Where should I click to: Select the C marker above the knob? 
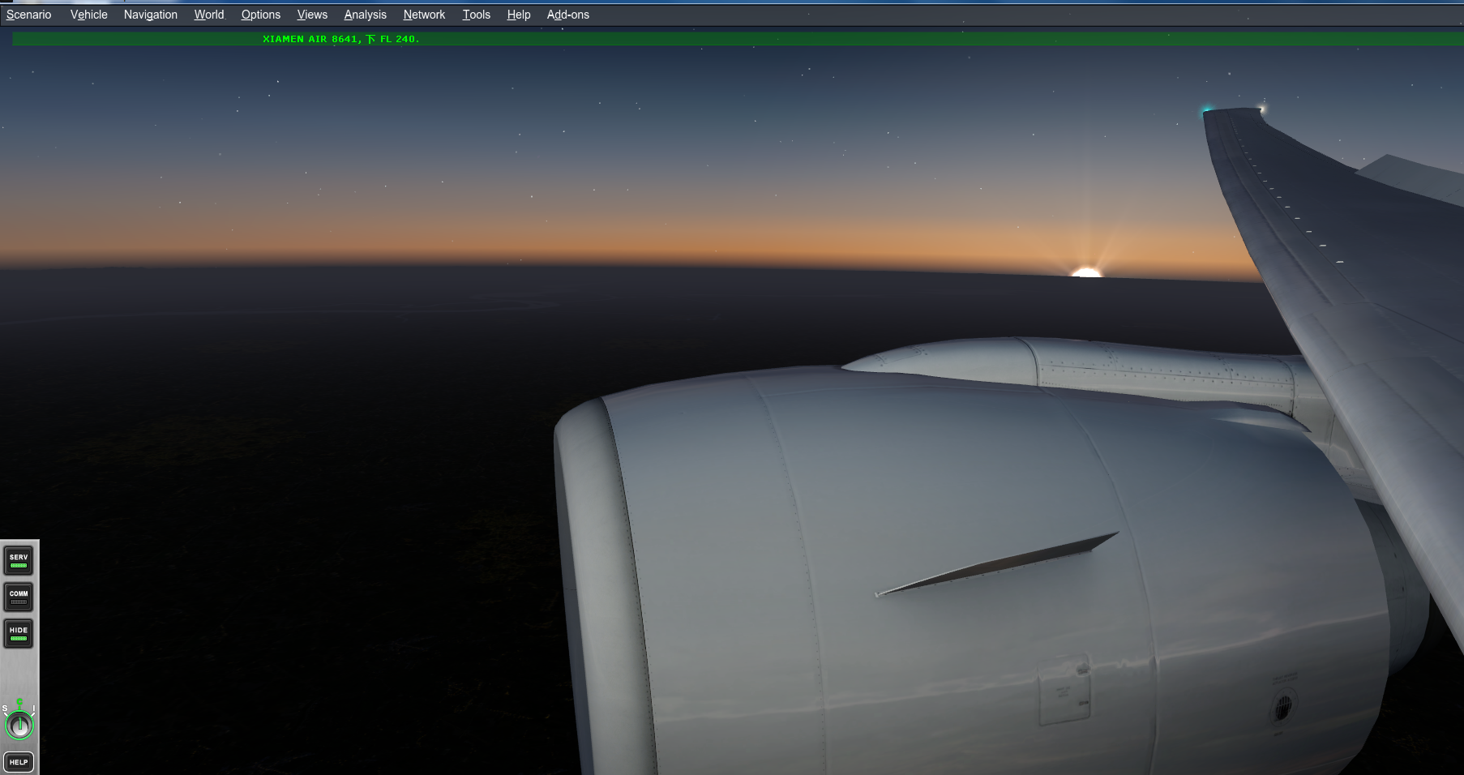(19, 701)
